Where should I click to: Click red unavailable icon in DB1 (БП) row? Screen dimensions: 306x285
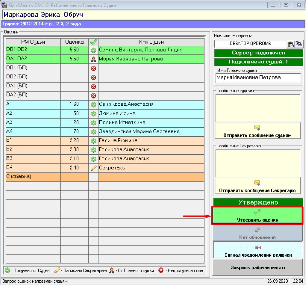click(x=94, y=68)
